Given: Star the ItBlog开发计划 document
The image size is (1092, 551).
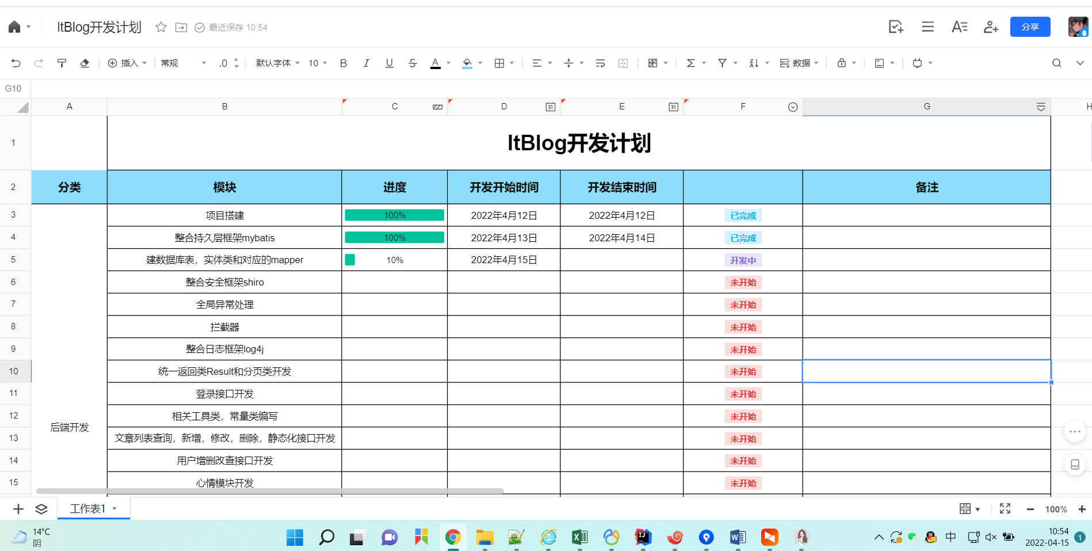Looking at the screenshot, I should pyautogui.click(x=161, y=27).
